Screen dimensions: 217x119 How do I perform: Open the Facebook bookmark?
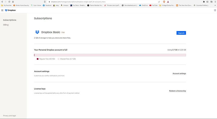(47, 5)
